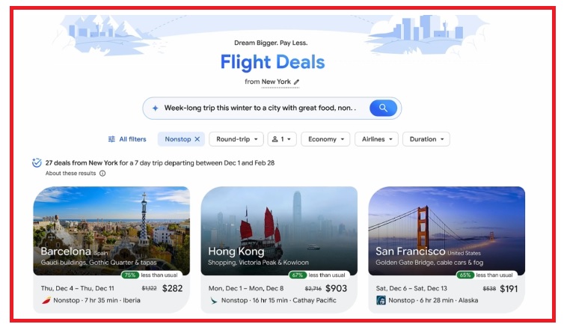564x333 pixels.
Task: Click the New York origin link
Action: point(276,82)
